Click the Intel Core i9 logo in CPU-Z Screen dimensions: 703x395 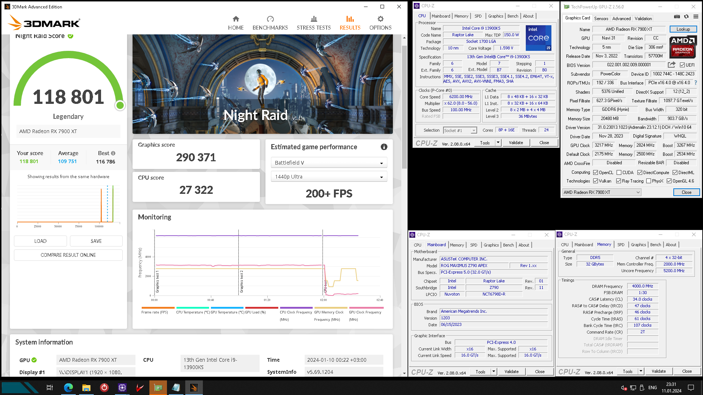click(539, 38)
